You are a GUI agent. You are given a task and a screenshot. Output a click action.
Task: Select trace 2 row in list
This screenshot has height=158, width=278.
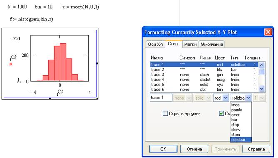click(x=204, y=70)
